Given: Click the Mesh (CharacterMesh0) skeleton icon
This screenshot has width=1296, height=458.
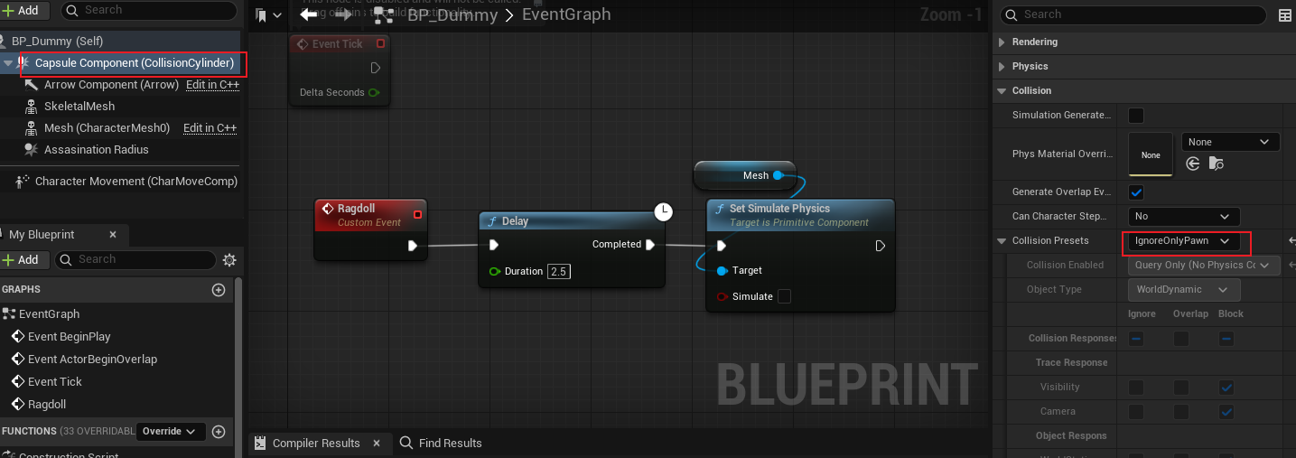Looking at the screenshot, I should (32, 128).
